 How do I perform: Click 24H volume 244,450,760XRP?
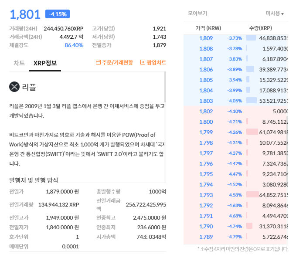64,28
